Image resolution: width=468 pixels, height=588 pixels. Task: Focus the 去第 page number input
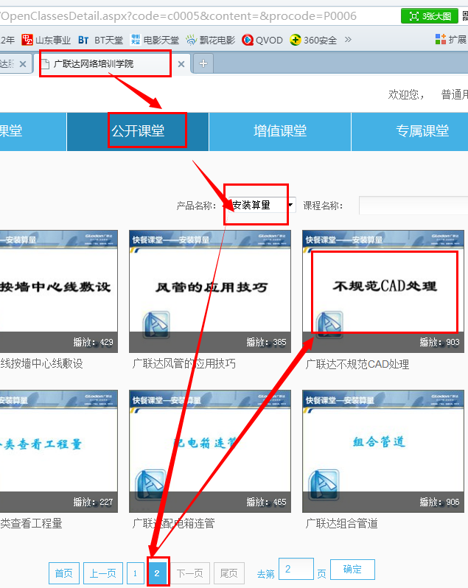(x=296, y=569)
